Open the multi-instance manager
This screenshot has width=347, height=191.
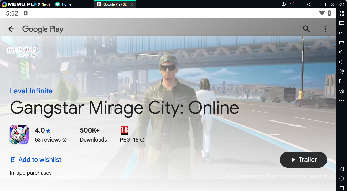(x=341, y=42)
